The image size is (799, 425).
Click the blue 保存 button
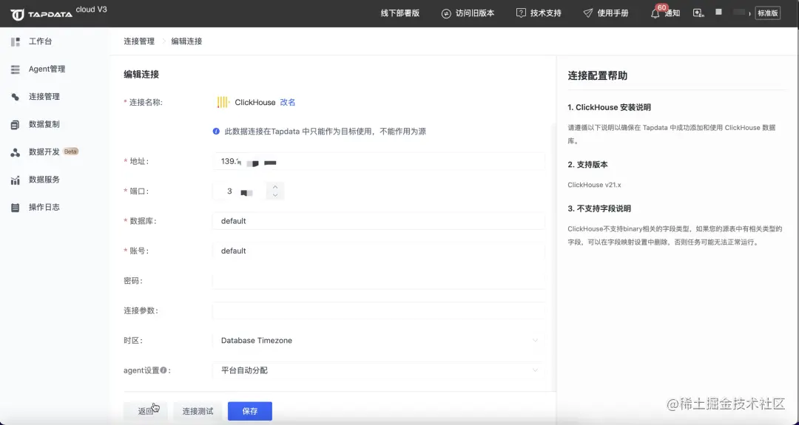click(x=250, y=411)
